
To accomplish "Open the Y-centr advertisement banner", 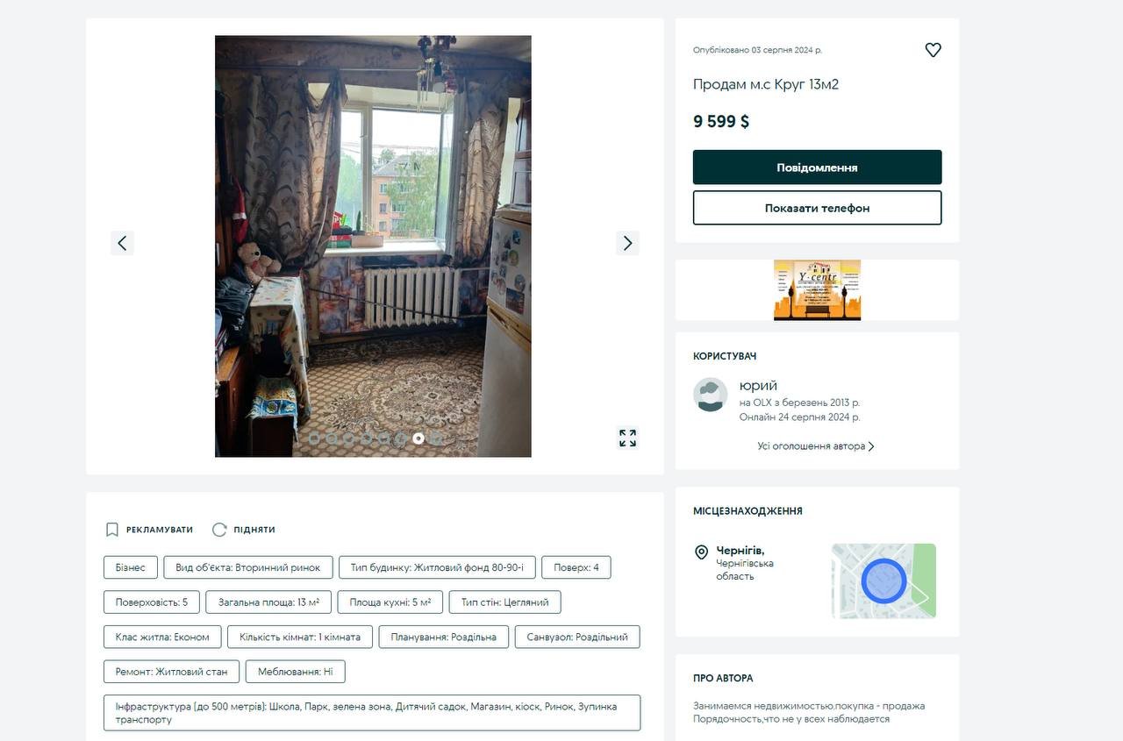I will click(x=817, y=290).
